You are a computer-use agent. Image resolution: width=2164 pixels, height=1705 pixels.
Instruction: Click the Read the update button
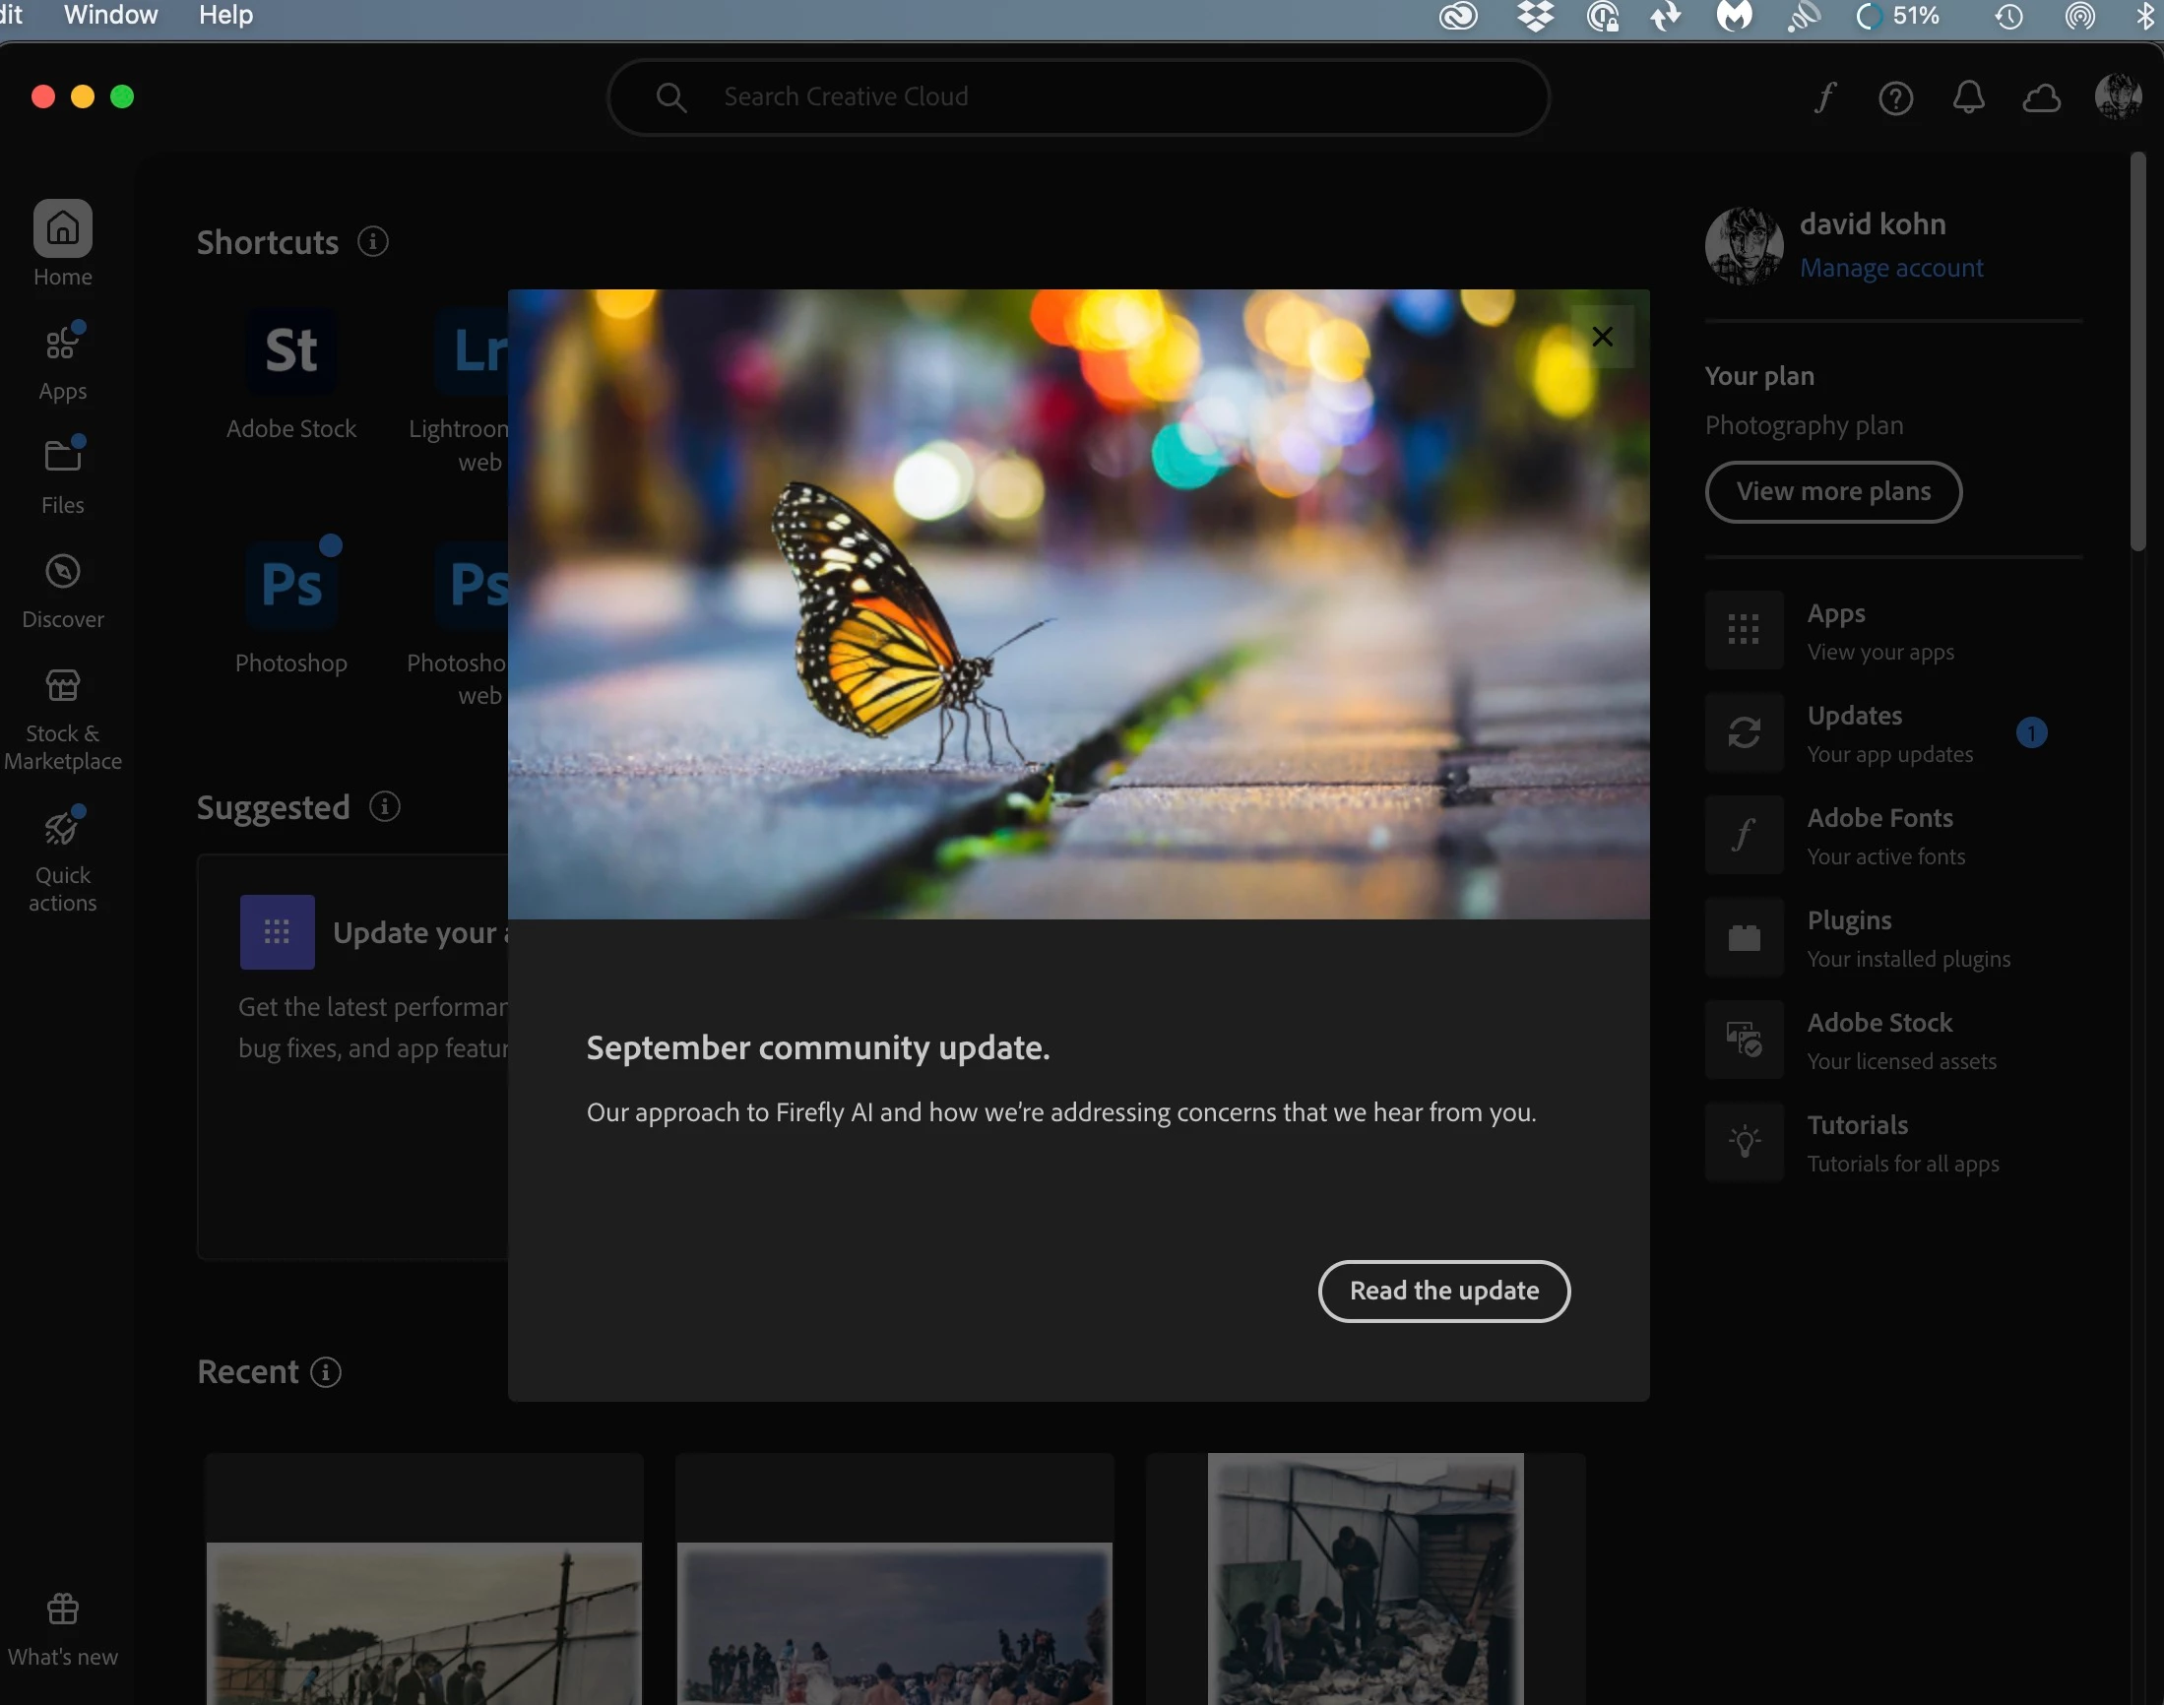pyautogui.click(x=1443, y=1290)
